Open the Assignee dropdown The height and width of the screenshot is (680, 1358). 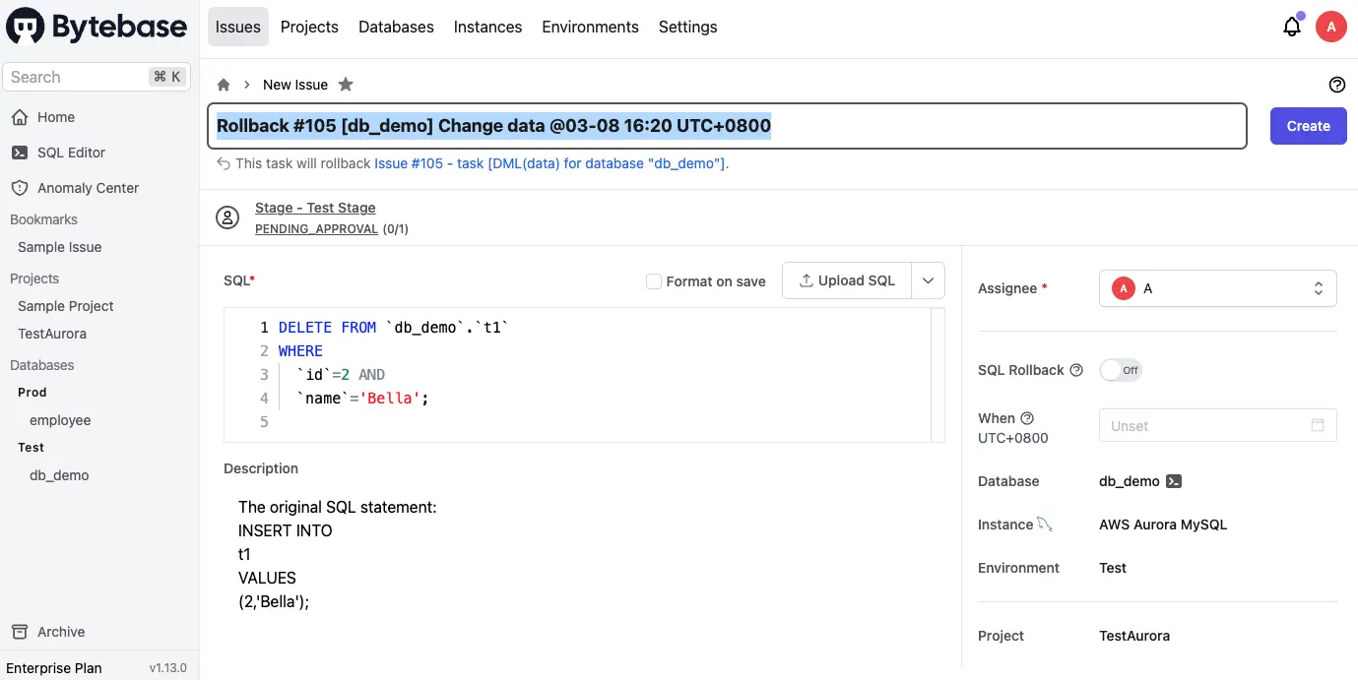click(1217, 288)
